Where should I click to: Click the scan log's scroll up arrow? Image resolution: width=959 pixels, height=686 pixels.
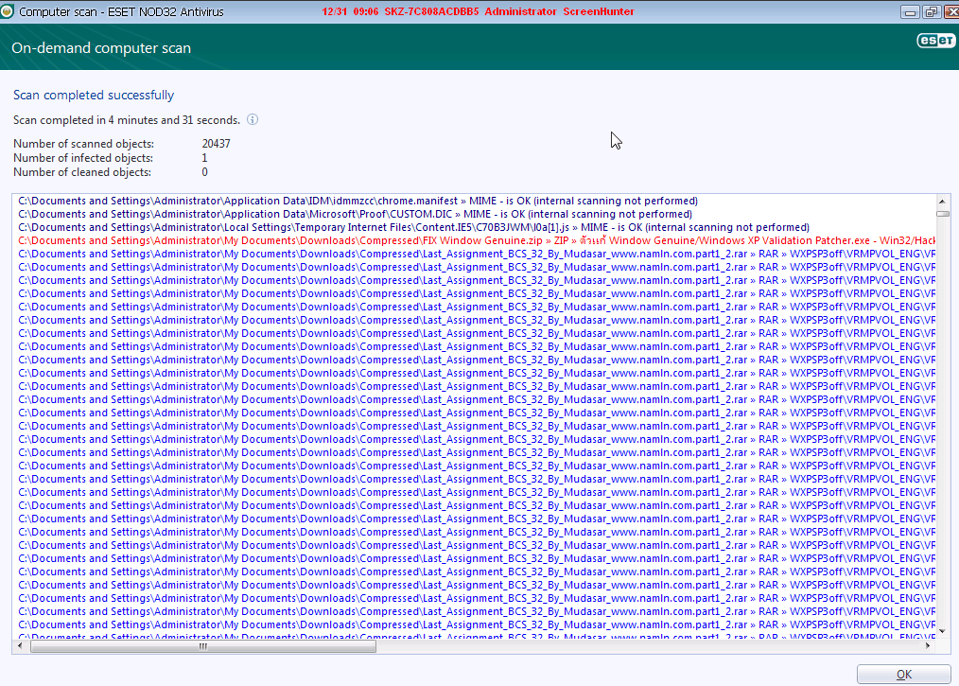(x=942, y=202)
